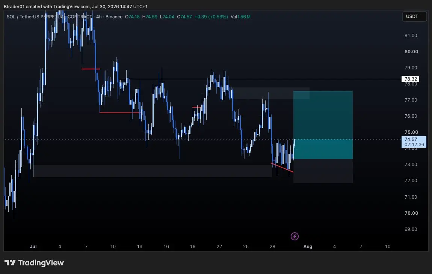Screen dimensions: 432x274
Task: Click the 71.00 price axis label
Action: pyautogui.click(x=411, y=197)
